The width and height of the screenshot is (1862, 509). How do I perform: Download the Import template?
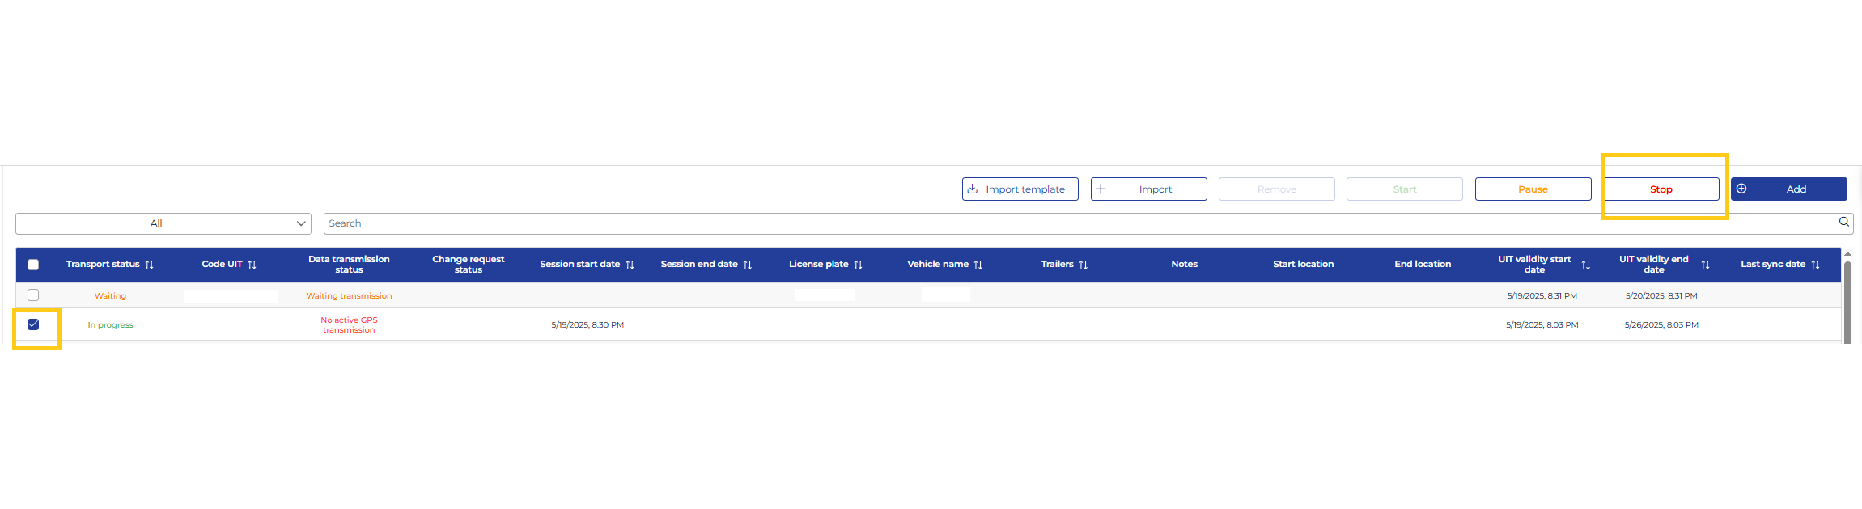[1020, 189]
